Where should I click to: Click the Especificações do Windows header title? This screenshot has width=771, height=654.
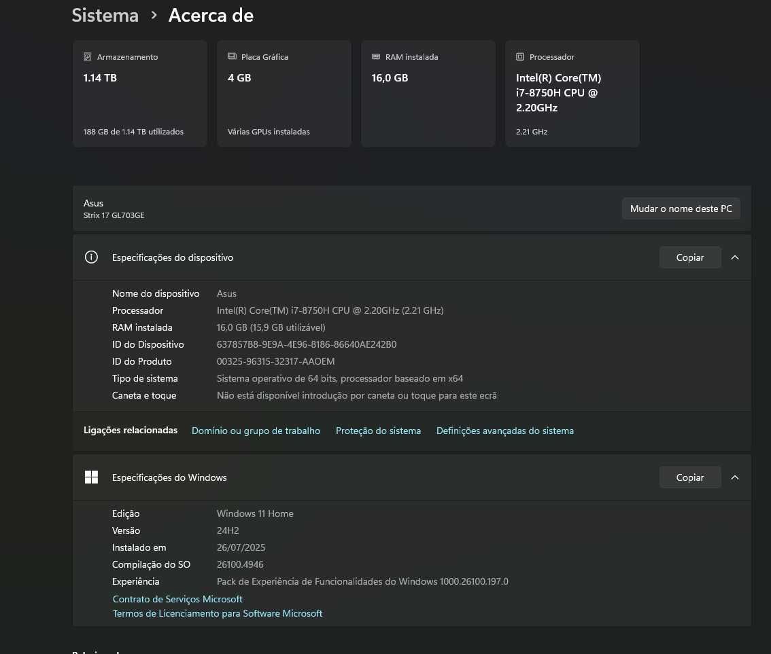(x=169, y=477)
